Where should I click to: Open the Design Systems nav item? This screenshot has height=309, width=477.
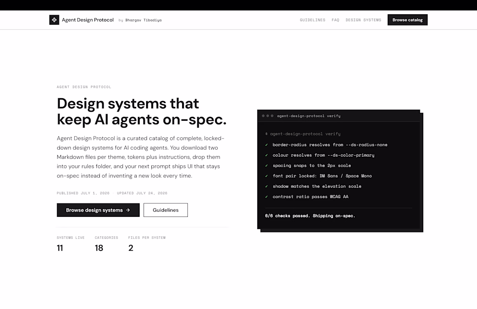coord(363,20)
